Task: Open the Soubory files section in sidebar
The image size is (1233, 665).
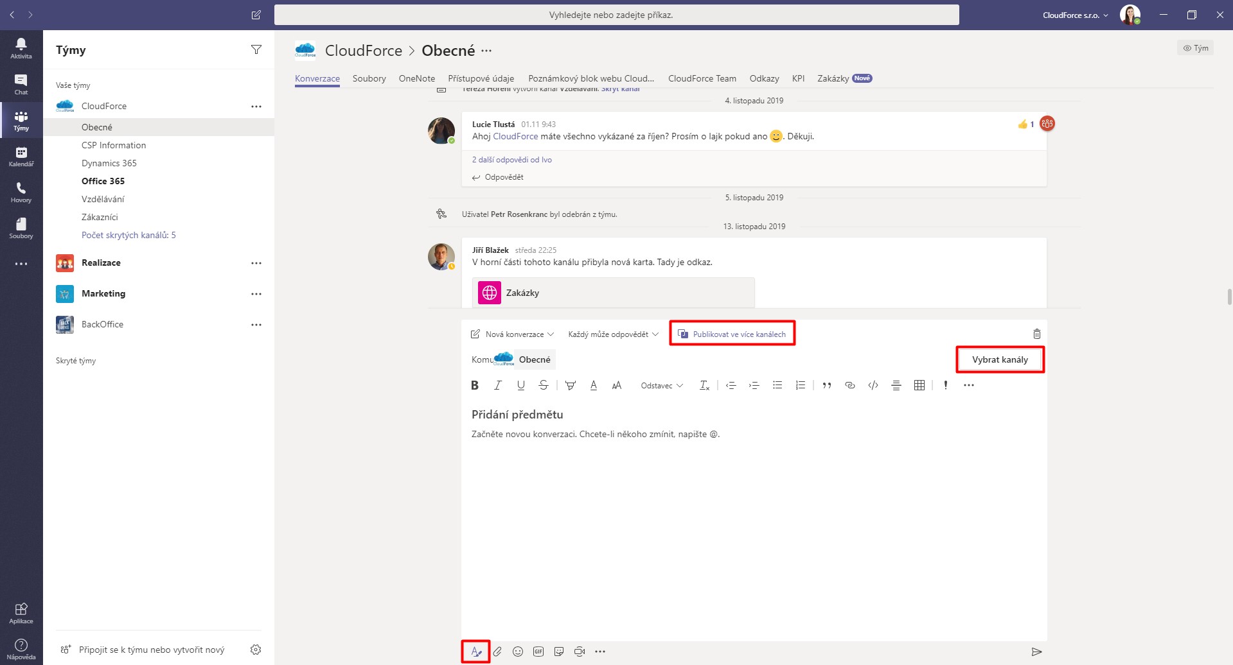Action: tap(21, 228)
